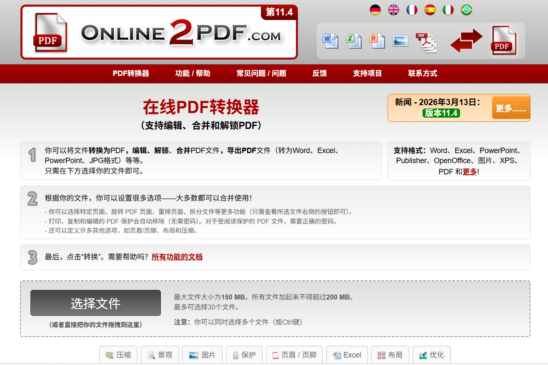Click the 新闻 - 2026年3月13日 text
The image size is (548, 365).
point(438,102)
